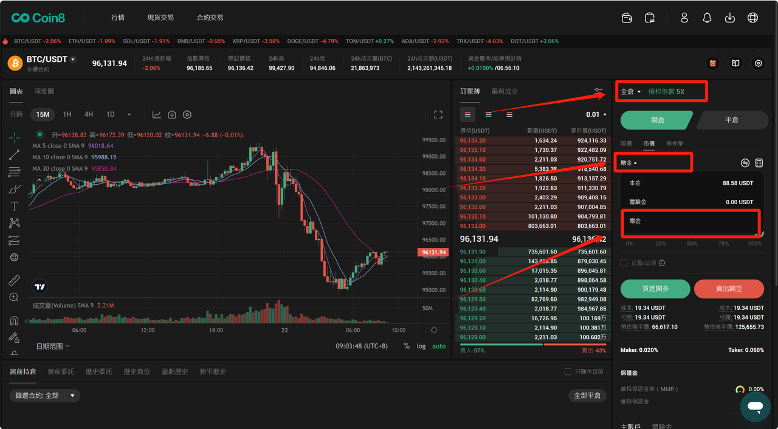The image size is (778, 429).
Task: Select the text tool in chart toolbar
Action: 15,207
